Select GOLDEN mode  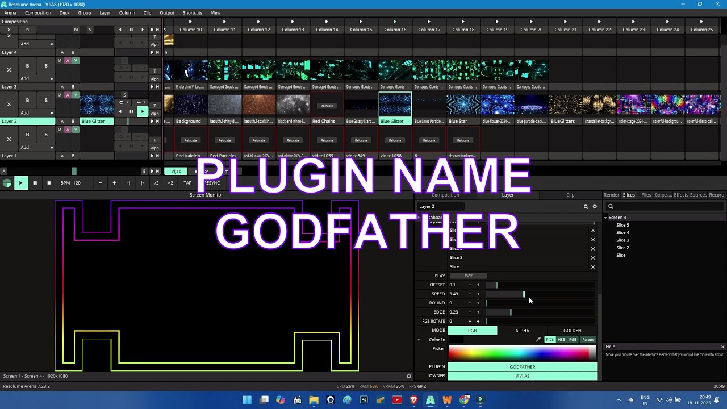pos(572,331)
